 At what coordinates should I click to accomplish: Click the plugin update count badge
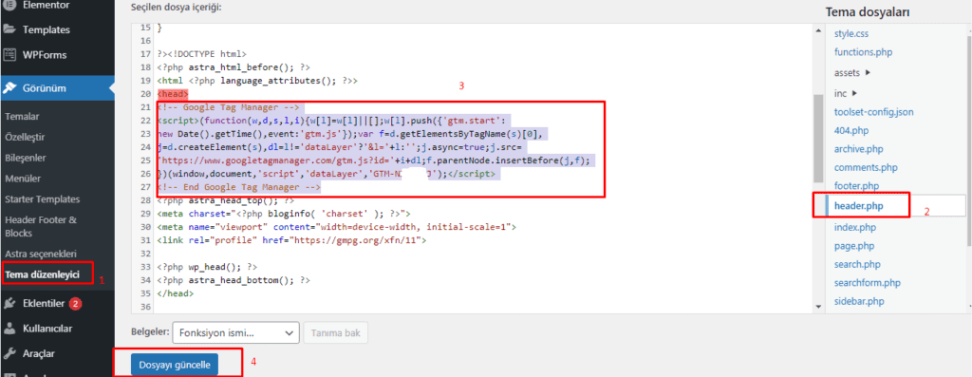tap(75, 304)
